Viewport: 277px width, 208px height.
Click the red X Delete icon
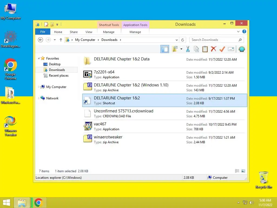(x=213, y=49)
